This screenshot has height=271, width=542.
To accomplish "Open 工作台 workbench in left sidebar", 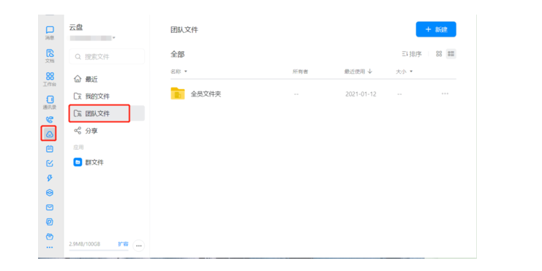I will pyautogui.click(x=50, y=79).
